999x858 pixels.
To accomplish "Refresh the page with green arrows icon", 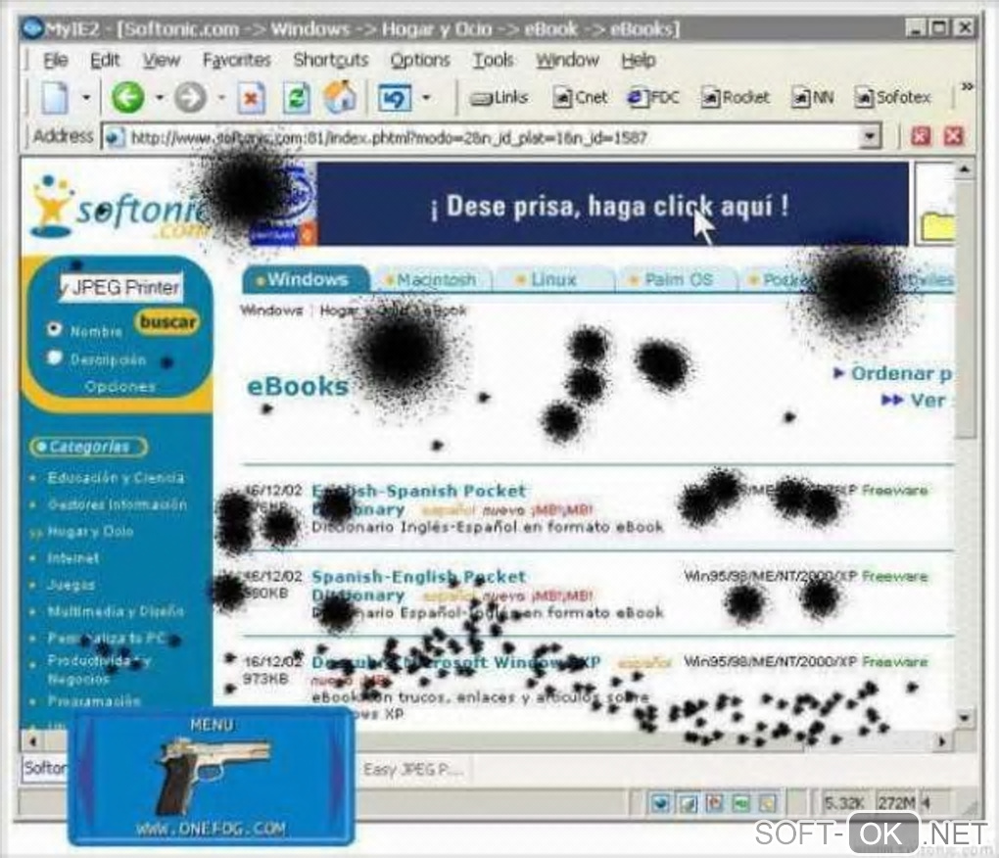I will 296,98.
